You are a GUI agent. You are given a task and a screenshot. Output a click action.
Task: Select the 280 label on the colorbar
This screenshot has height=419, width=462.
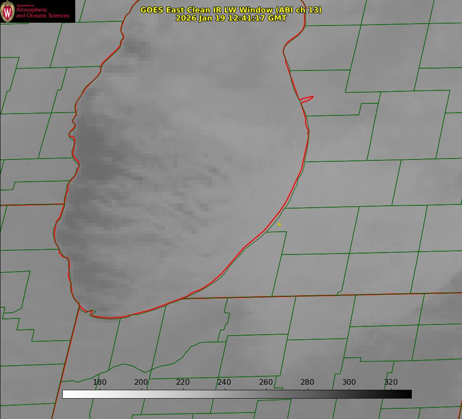click(307, 382)
